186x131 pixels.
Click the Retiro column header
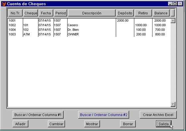click(143, 13)
